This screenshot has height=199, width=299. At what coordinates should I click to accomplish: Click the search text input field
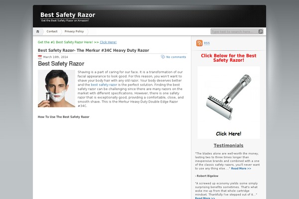(x=235, y=32)
